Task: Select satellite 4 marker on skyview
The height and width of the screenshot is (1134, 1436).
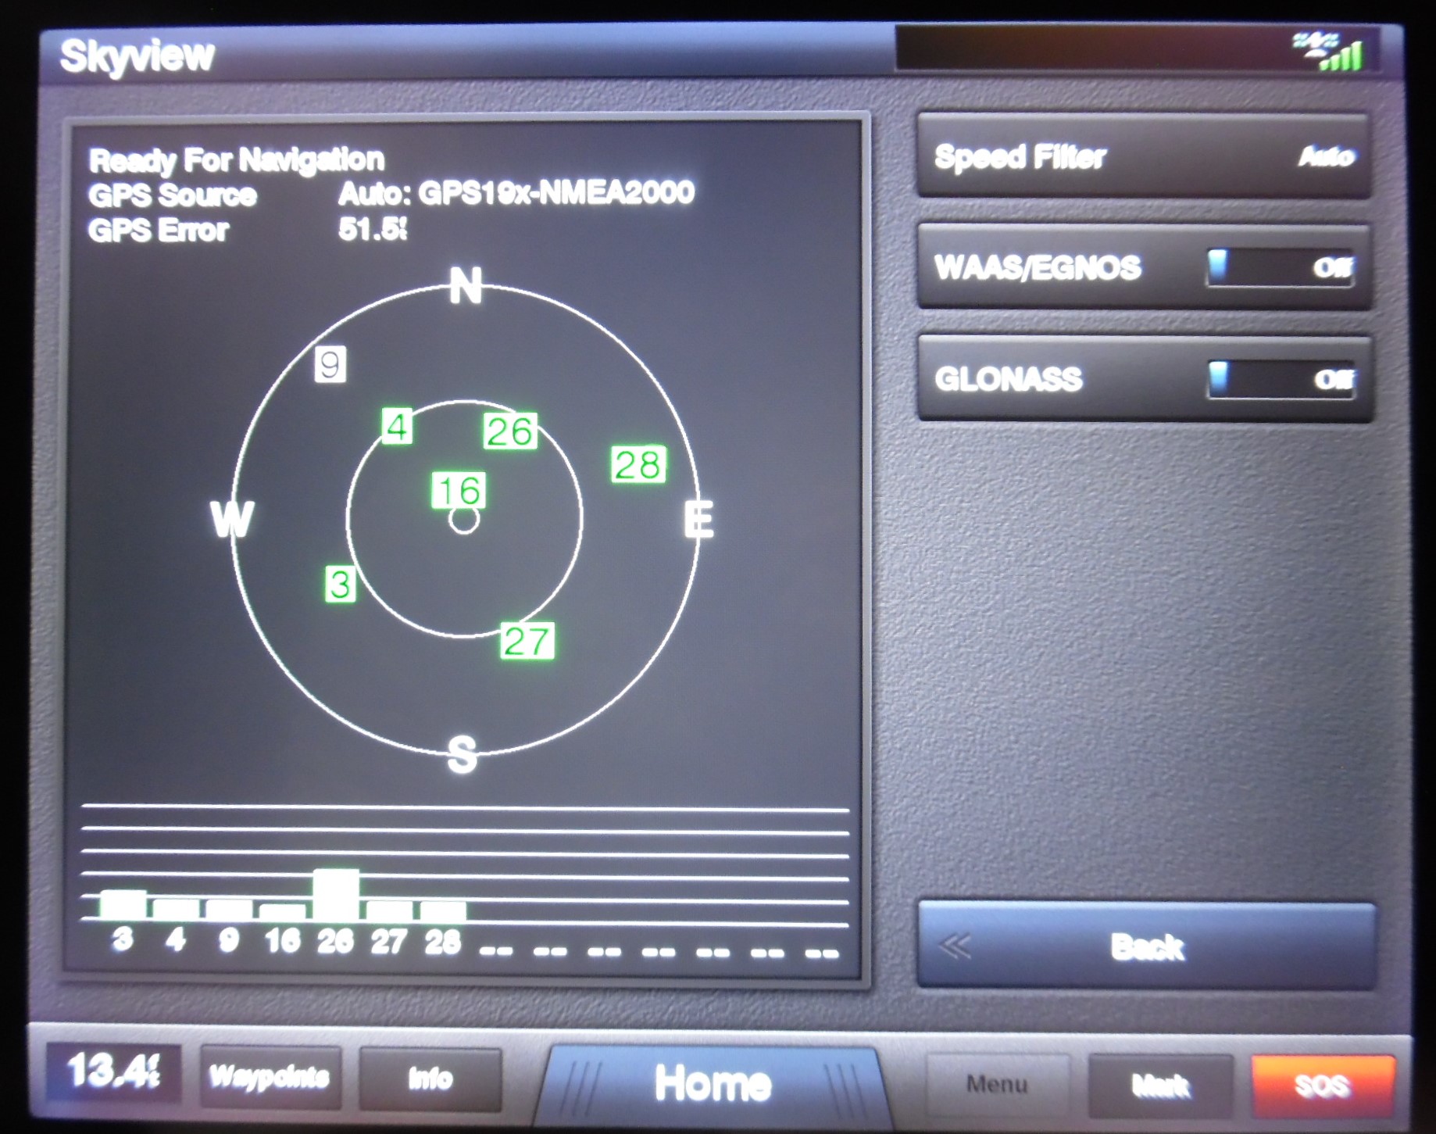Action: click(x=397, y=427)
